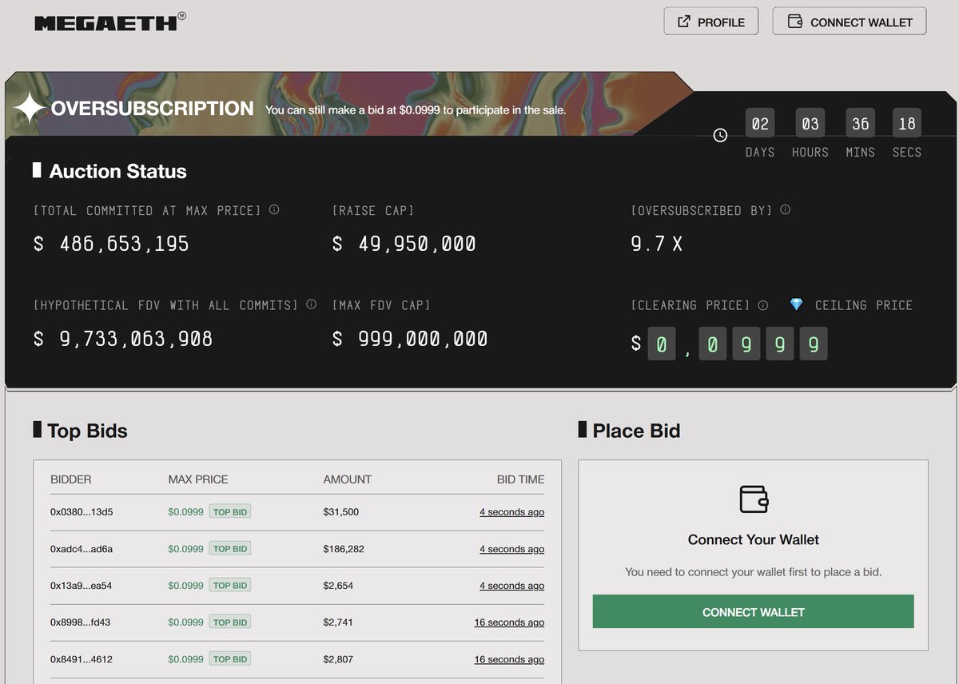Click CONNECT WALLET in the header
The height and width of the screenshot is (684, 959).
pos(850,22)
